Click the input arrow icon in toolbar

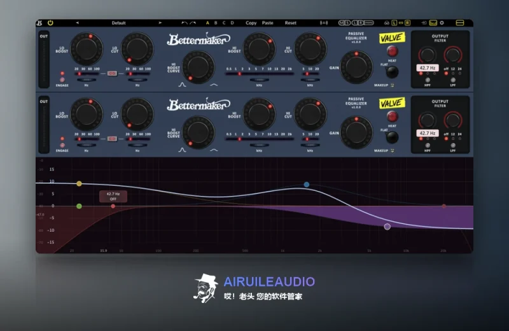point(424,23)
